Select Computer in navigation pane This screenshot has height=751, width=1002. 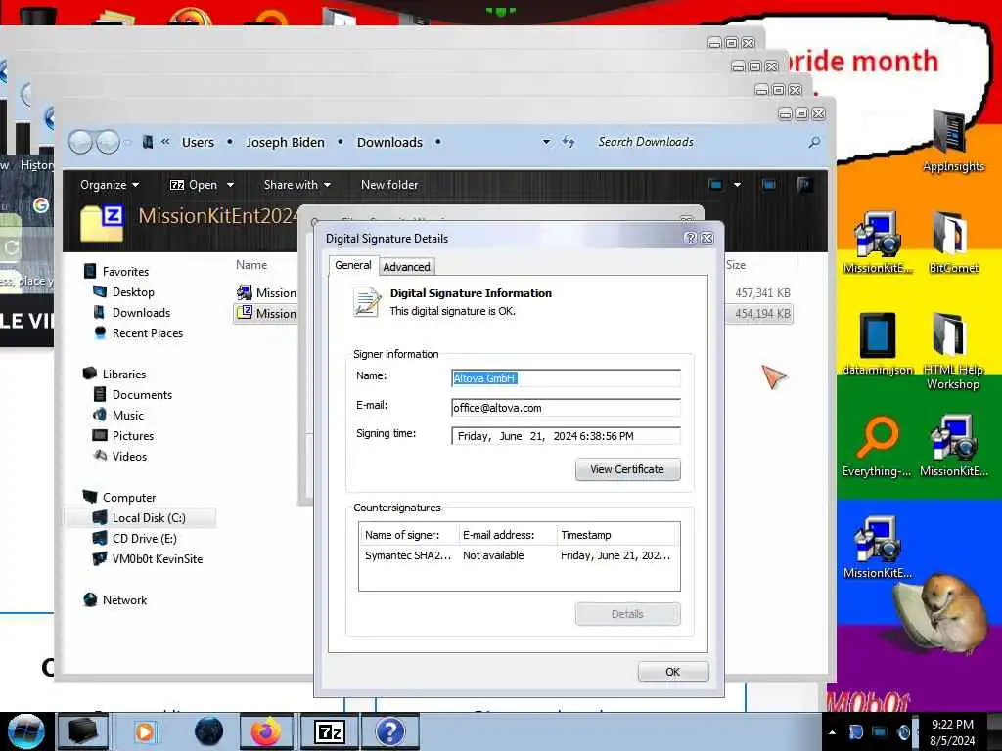(129, 497)
